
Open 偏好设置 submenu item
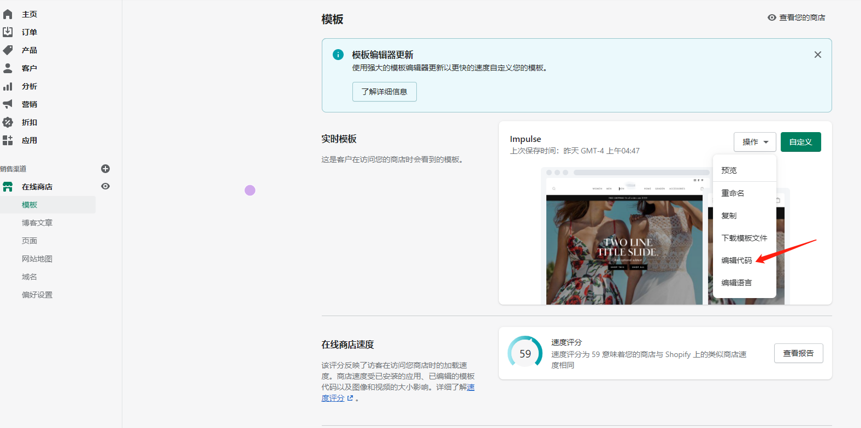tap(37, 295)
